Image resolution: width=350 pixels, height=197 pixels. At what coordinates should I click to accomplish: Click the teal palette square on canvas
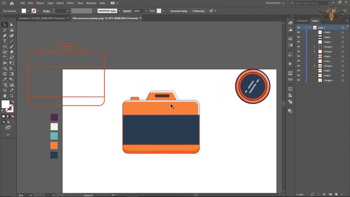(54, 136)
